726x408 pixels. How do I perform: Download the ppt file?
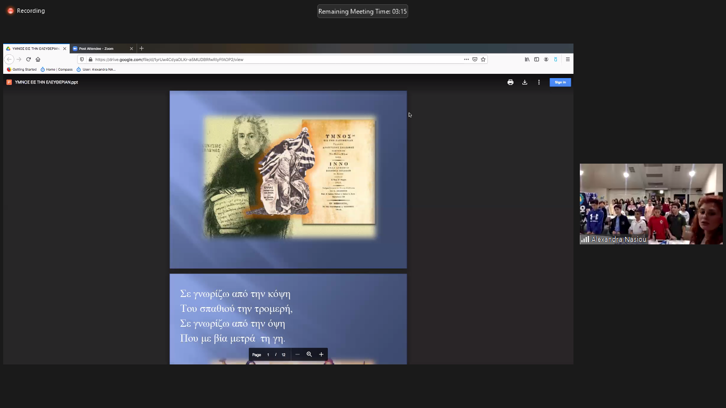pos(525,82)
